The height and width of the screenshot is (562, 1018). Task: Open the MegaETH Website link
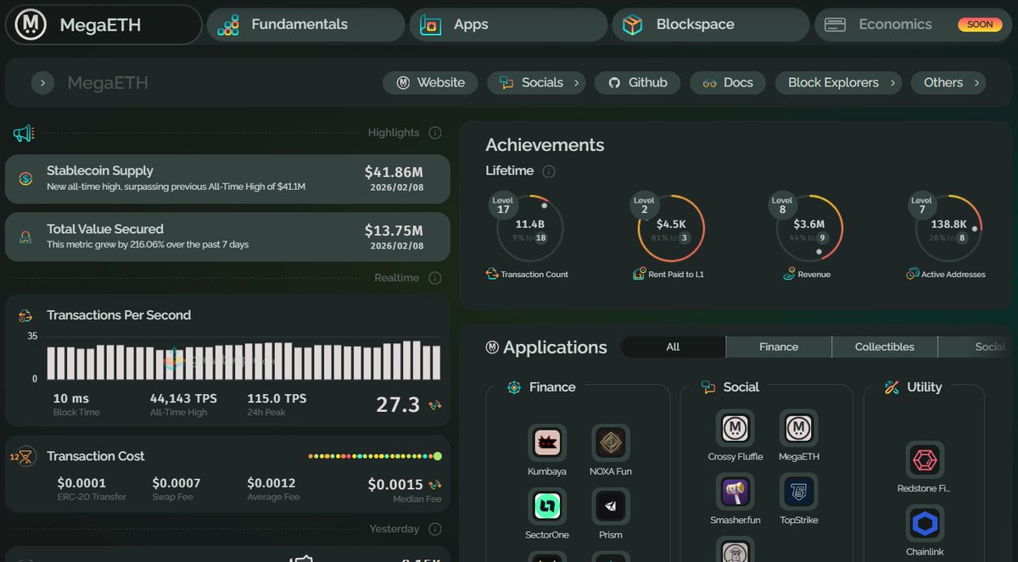[x=430, y=83]
